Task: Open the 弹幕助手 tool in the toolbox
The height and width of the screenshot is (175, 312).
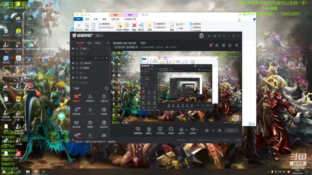Action: point(76,98)
